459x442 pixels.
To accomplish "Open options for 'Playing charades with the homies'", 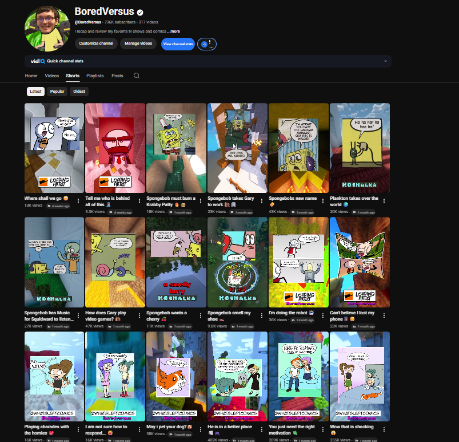I will pyautogui.click(x=78, y=429).
